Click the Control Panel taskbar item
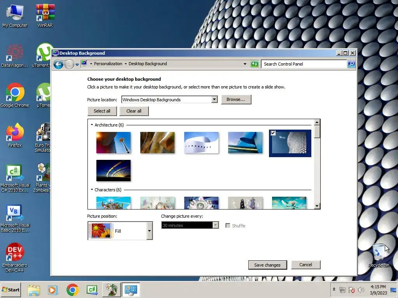This screenshot has height=298, width=398. coord(131,290)
